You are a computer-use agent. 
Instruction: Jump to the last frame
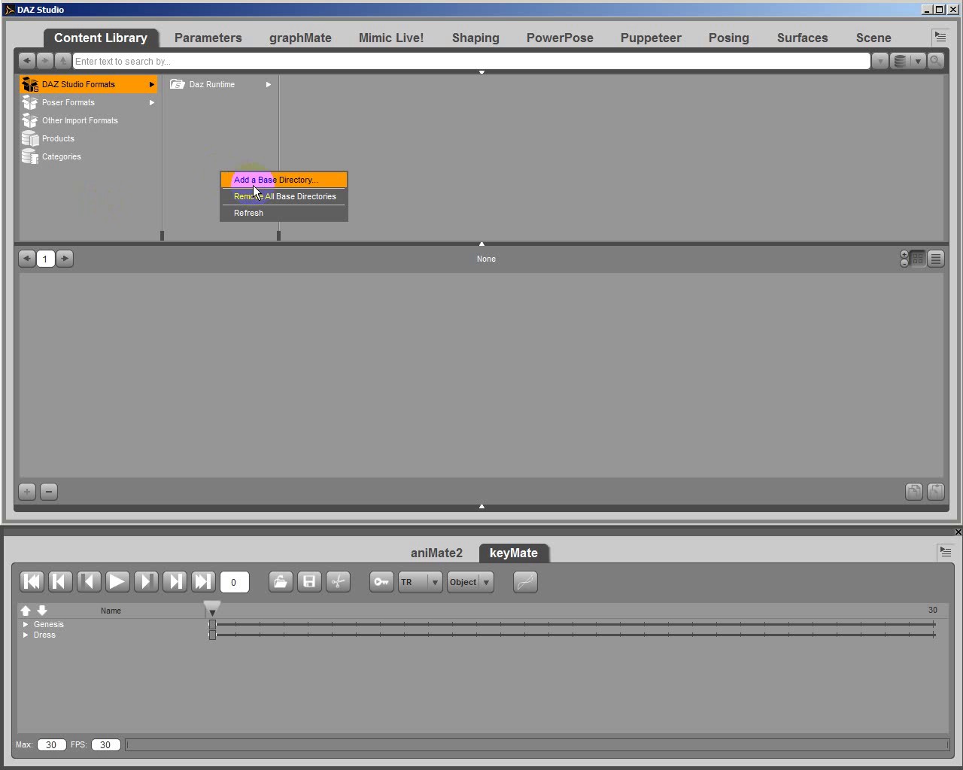[203, 581]
